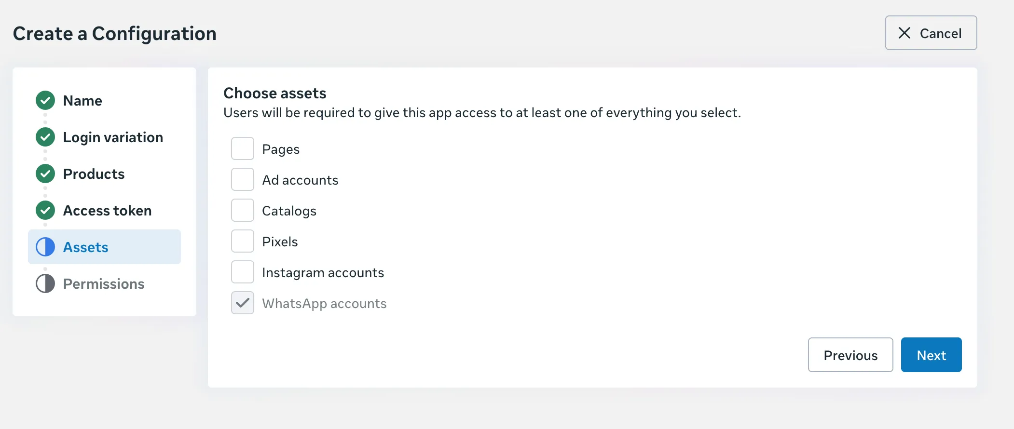Viewport: 1014px width, 429px height.
Task: Click the Previous button
Action: pyautogui.click(x=850, y=355)
